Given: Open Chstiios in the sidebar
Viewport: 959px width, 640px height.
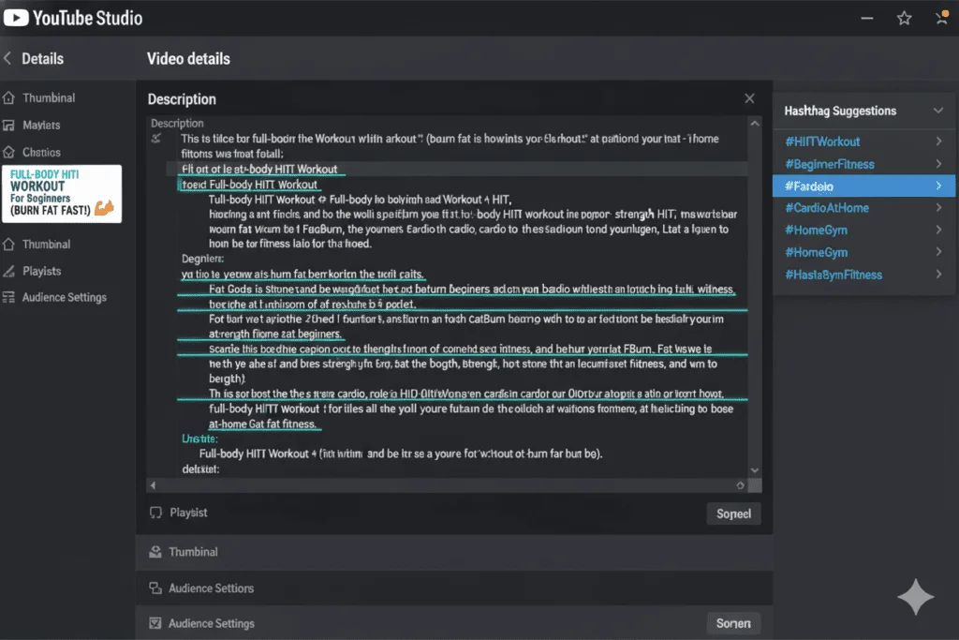Looking at the screenshot, I should coord(41,153).
